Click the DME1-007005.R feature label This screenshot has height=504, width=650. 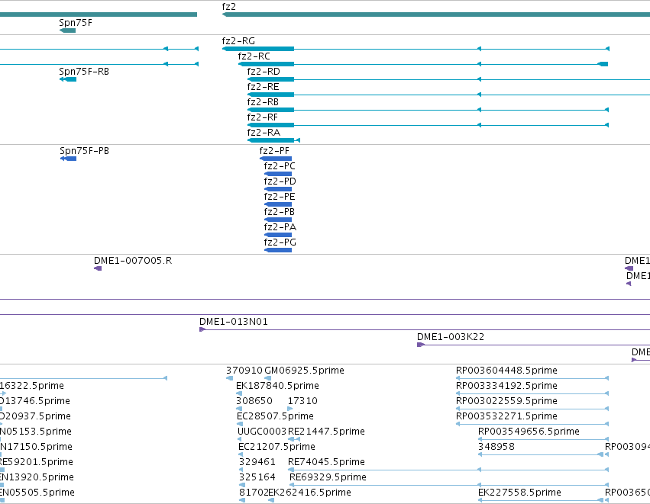(133, 261)
